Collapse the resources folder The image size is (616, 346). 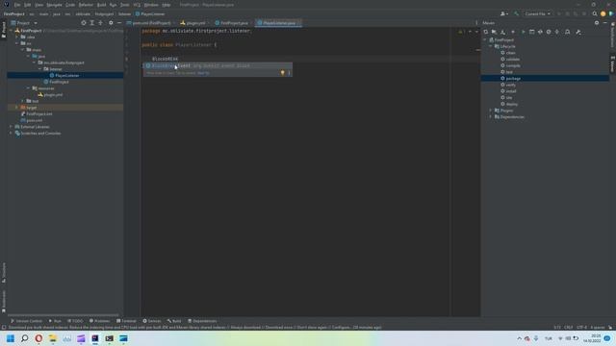(28, 88)
